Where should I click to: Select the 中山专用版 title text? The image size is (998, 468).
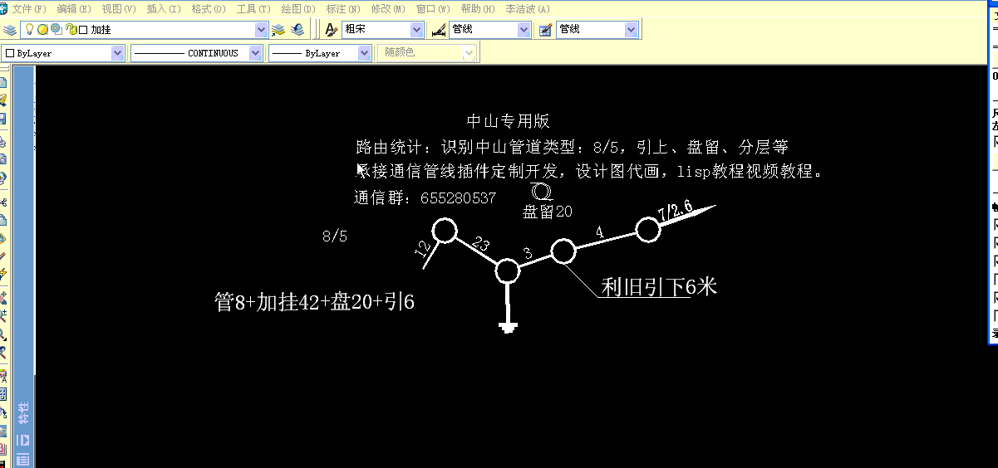[x=509, y=121]
